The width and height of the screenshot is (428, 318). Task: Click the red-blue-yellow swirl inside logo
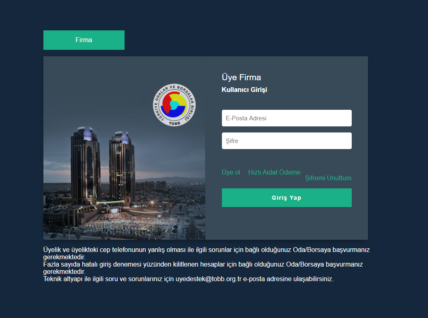click(x=174, y=105)
